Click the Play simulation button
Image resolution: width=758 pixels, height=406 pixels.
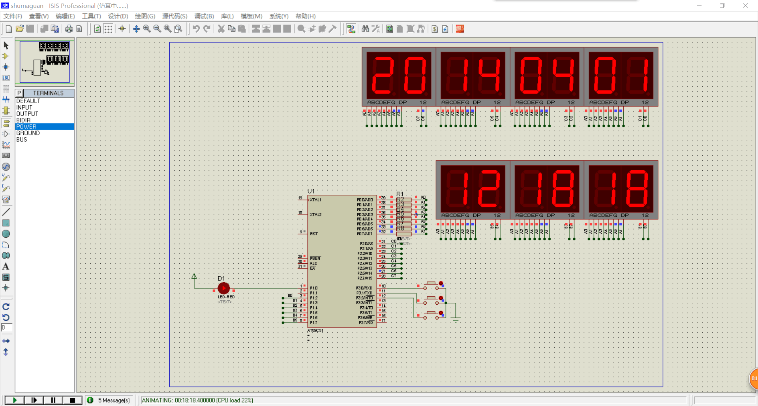click(15, 400)
